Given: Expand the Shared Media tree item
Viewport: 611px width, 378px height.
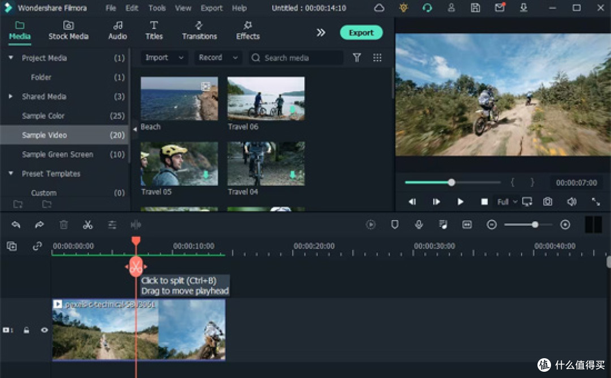Looking at the screenshot, I should point(11,96).
